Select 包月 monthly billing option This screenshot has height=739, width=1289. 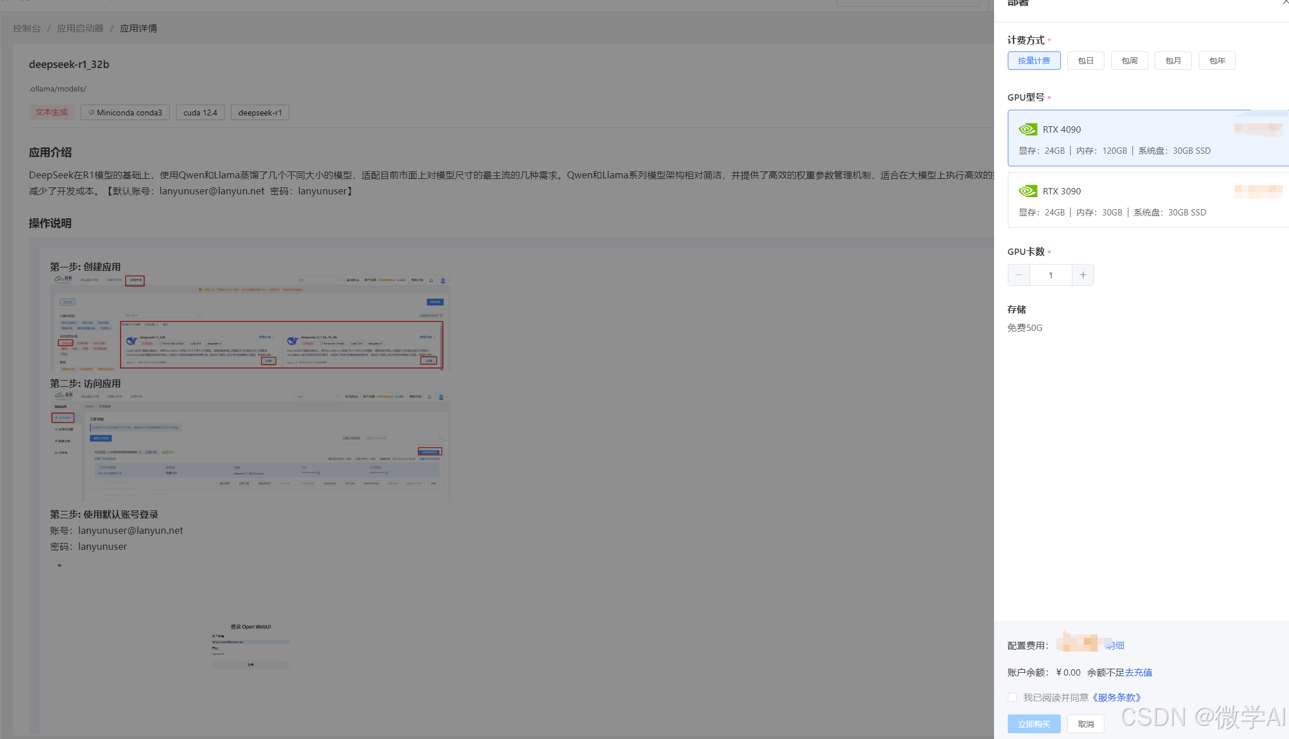tap(1173, 61)
